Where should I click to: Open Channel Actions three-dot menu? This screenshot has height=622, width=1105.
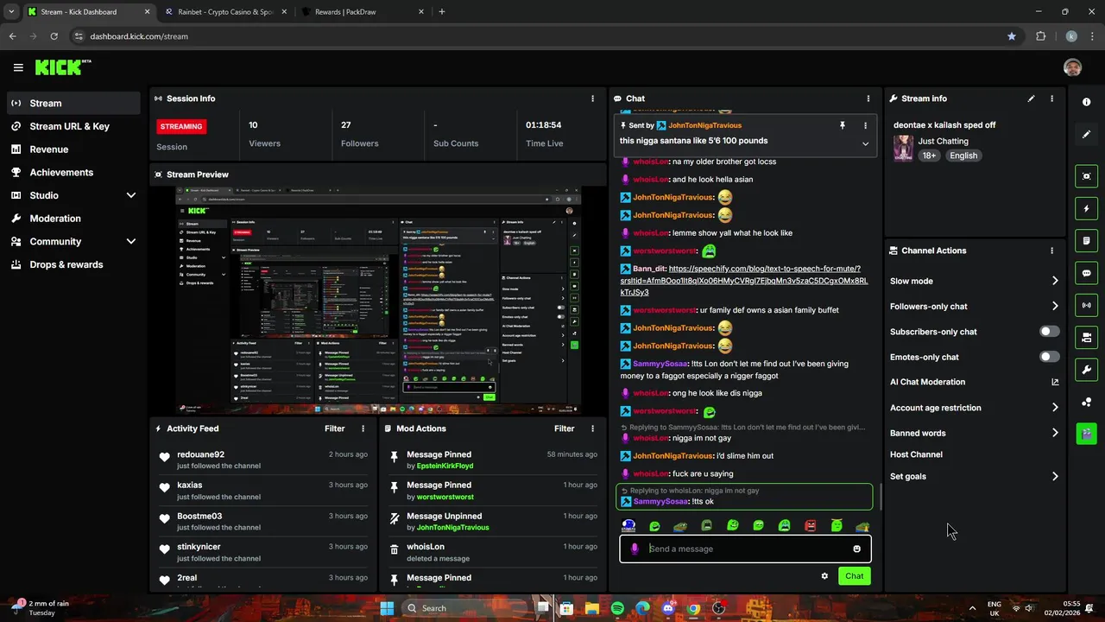tap(1051, 251)
